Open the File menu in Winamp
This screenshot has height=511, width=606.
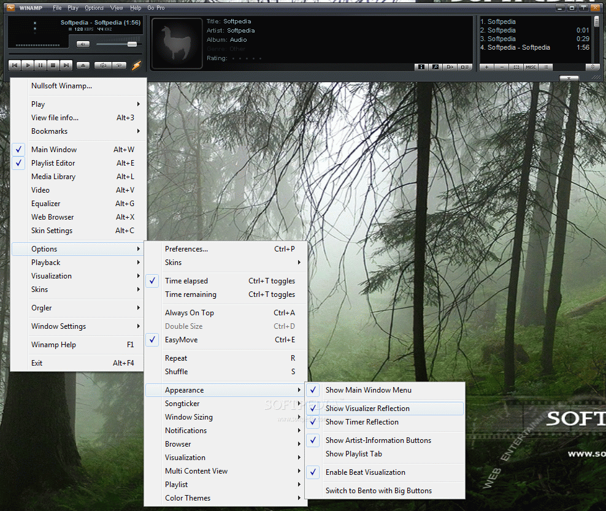click(x=57, y=8)
